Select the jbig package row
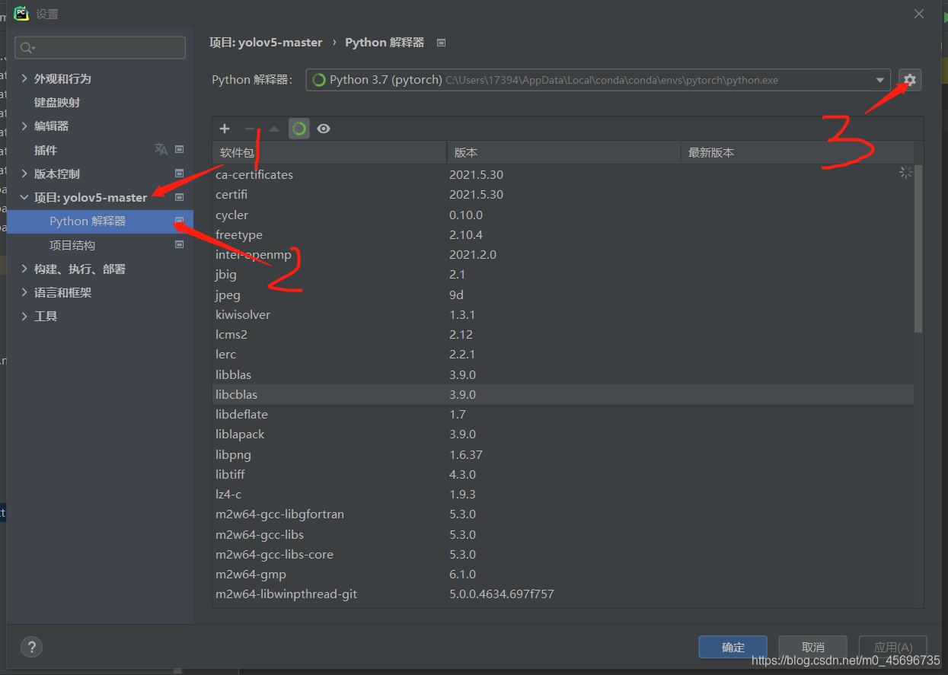The image size is (948, 675). (563, 275)
